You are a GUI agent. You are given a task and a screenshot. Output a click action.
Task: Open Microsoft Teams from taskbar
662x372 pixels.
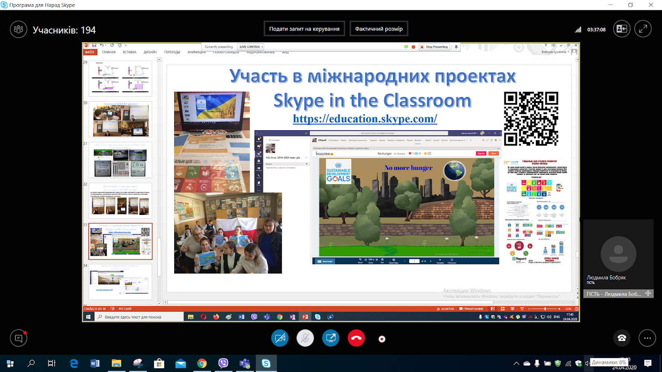point(245,363)
